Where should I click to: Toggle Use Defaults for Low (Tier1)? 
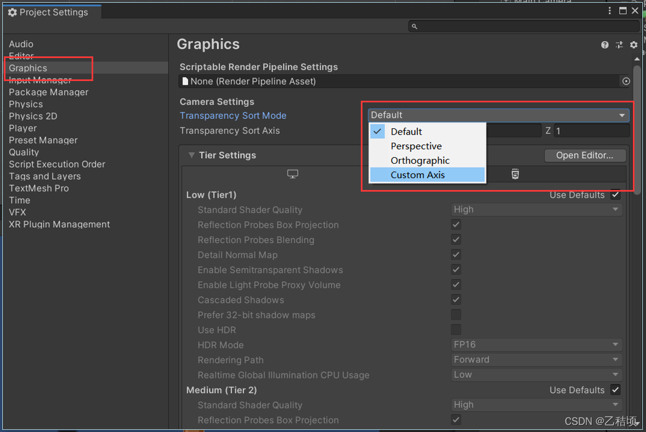616,195
